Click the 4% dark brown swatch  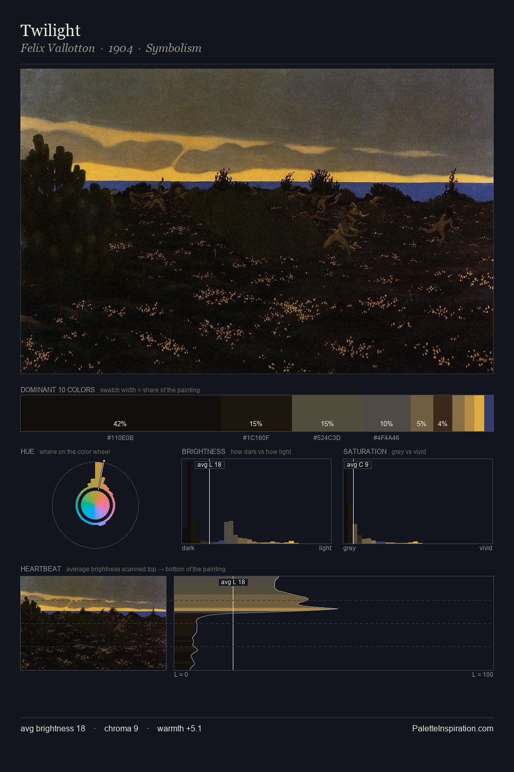443,413
